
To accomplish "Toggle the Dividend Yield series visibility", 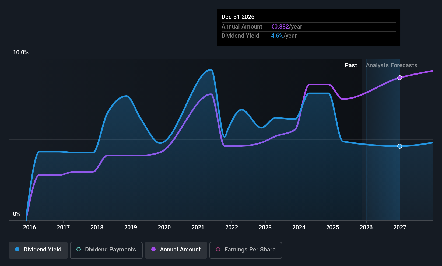I will click(38, 250).
